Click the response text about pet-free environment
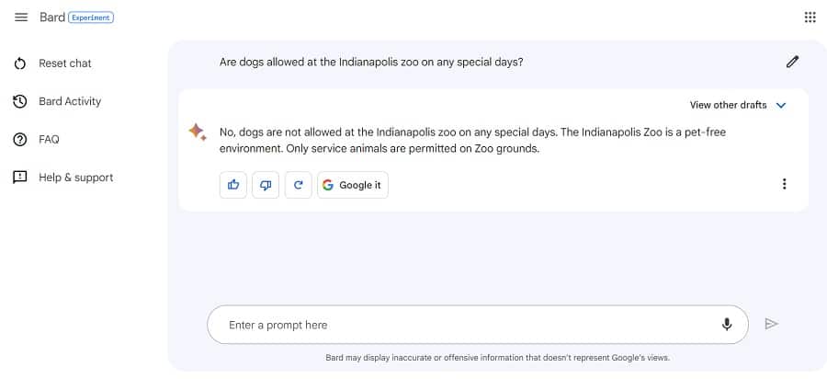Viewport: 827px width, 379px height. coord(472,141)
